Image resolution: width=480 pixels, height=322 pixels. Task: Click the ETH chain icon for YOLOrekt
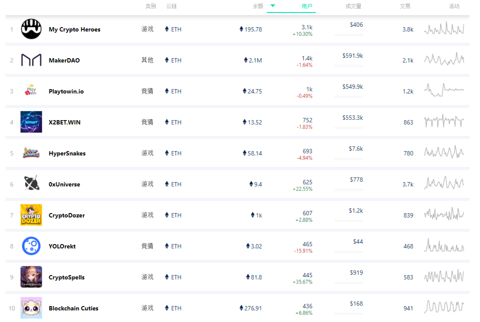(x=167, y=246)
